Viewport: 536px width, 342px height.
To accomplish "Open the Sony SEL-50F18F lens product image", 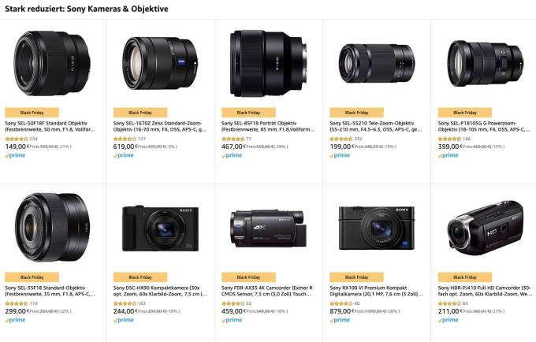I will pyautogui.click(x=52, y=63).
